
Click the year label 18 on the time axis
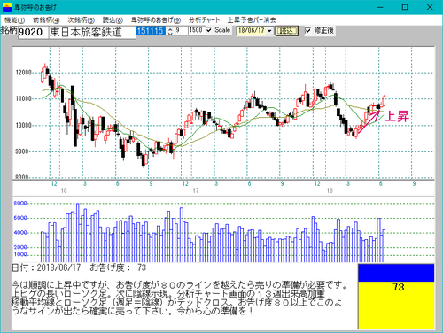[330, 190]
